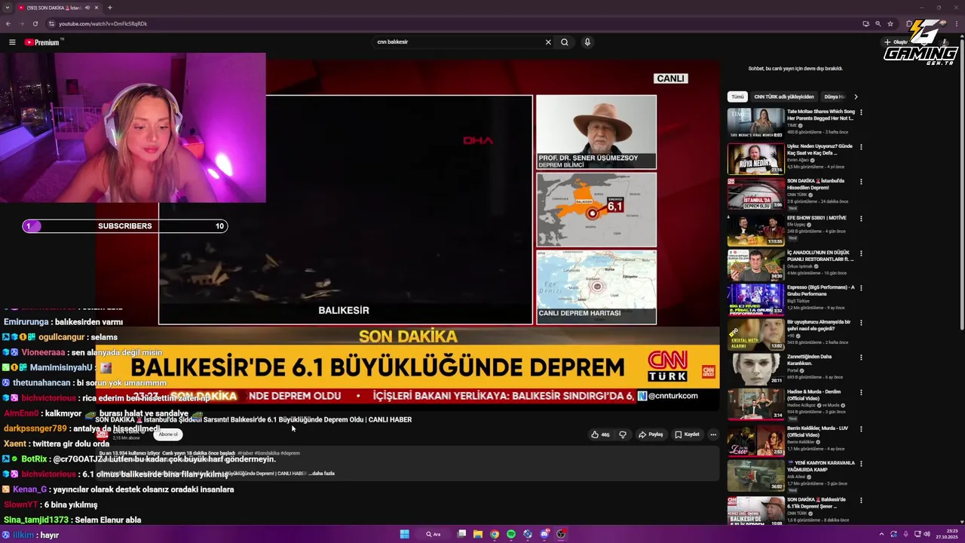The height and width of the screenshot is (543, 965).
Task: Select the 'Dünya' filter chip
Action: click(833, 97)
